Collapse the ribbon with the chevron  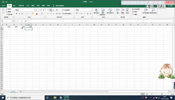[173, 17]
